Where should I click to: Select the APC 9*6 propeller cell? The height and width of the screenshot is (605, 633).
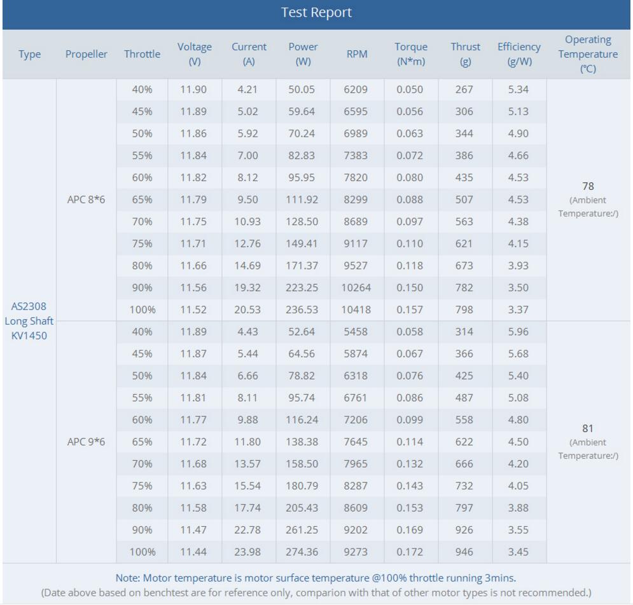[87, 441]
